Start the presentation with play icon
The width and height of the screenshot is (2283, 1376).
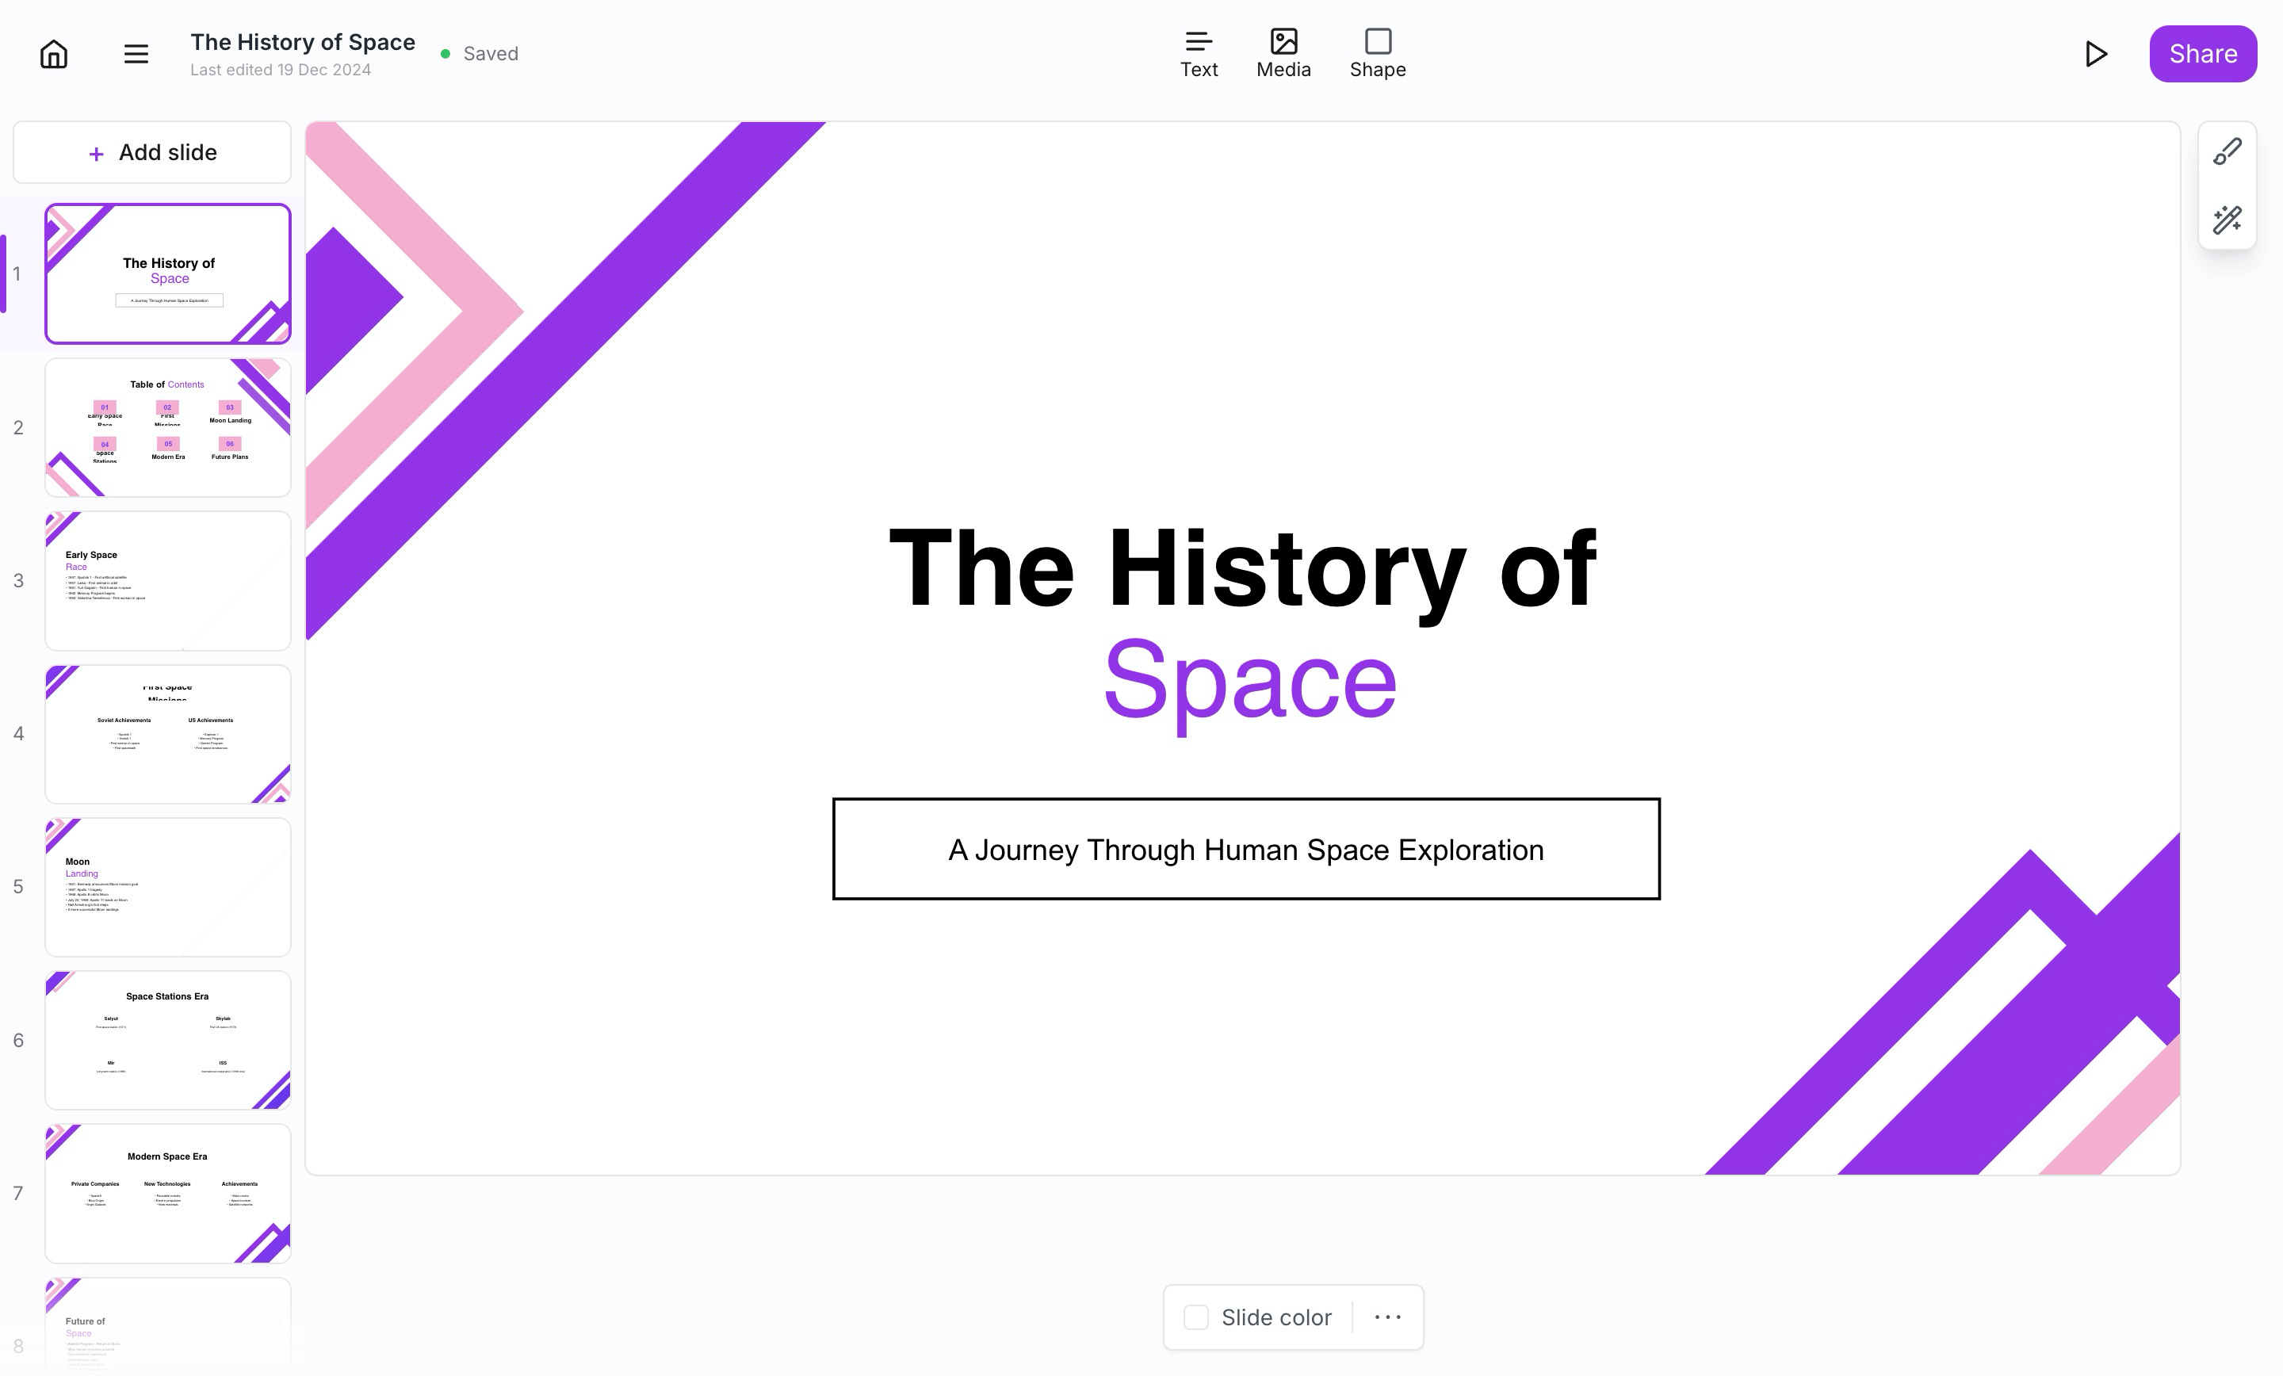[2096, 54]
